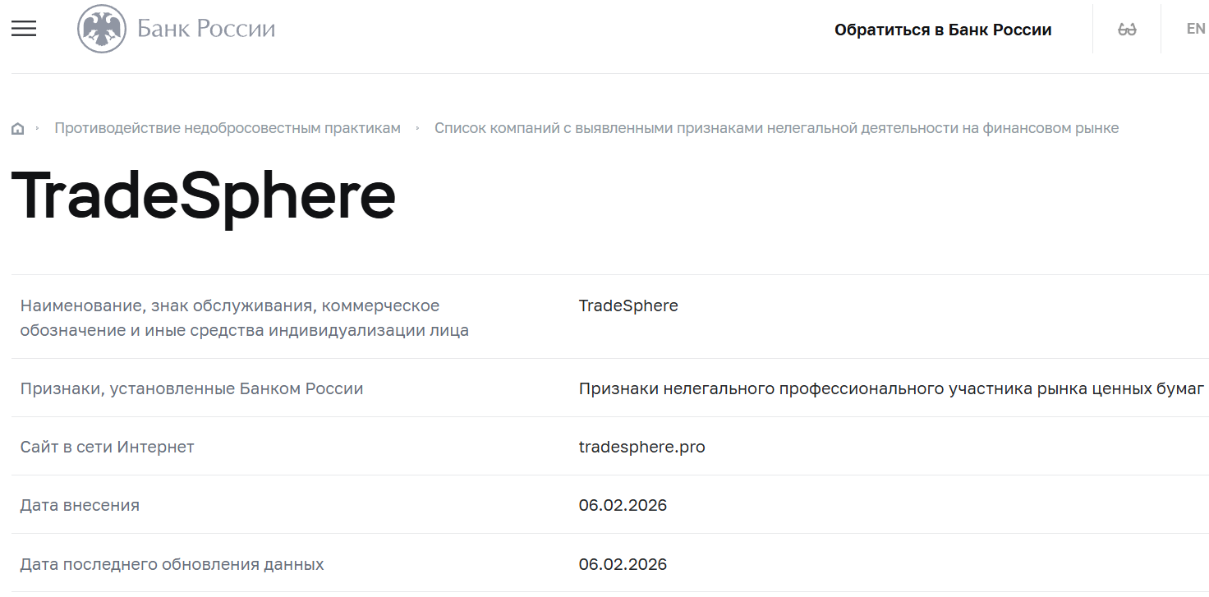Viewport: 1209px width, 597px height.
Task: Click the 06.02.2026 entry date value
Action: click(623, 505)
